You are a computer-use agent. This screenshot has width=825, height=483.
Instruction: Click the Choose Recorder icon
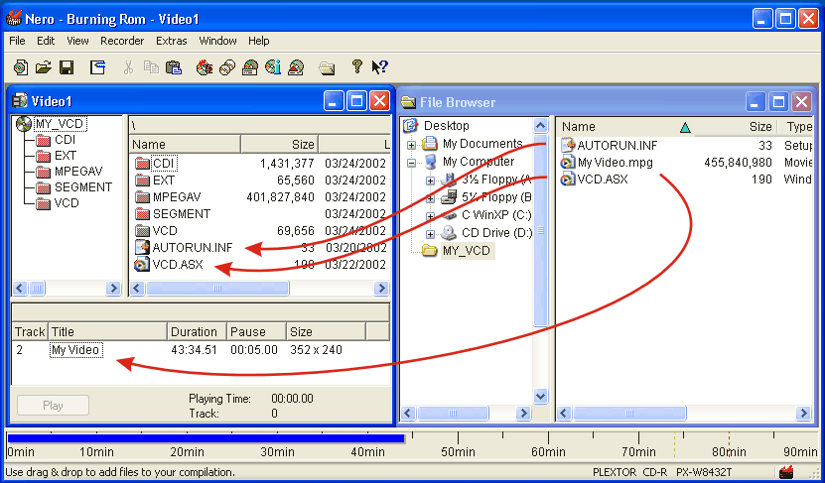pyautogui.click(x=250, y=67)
